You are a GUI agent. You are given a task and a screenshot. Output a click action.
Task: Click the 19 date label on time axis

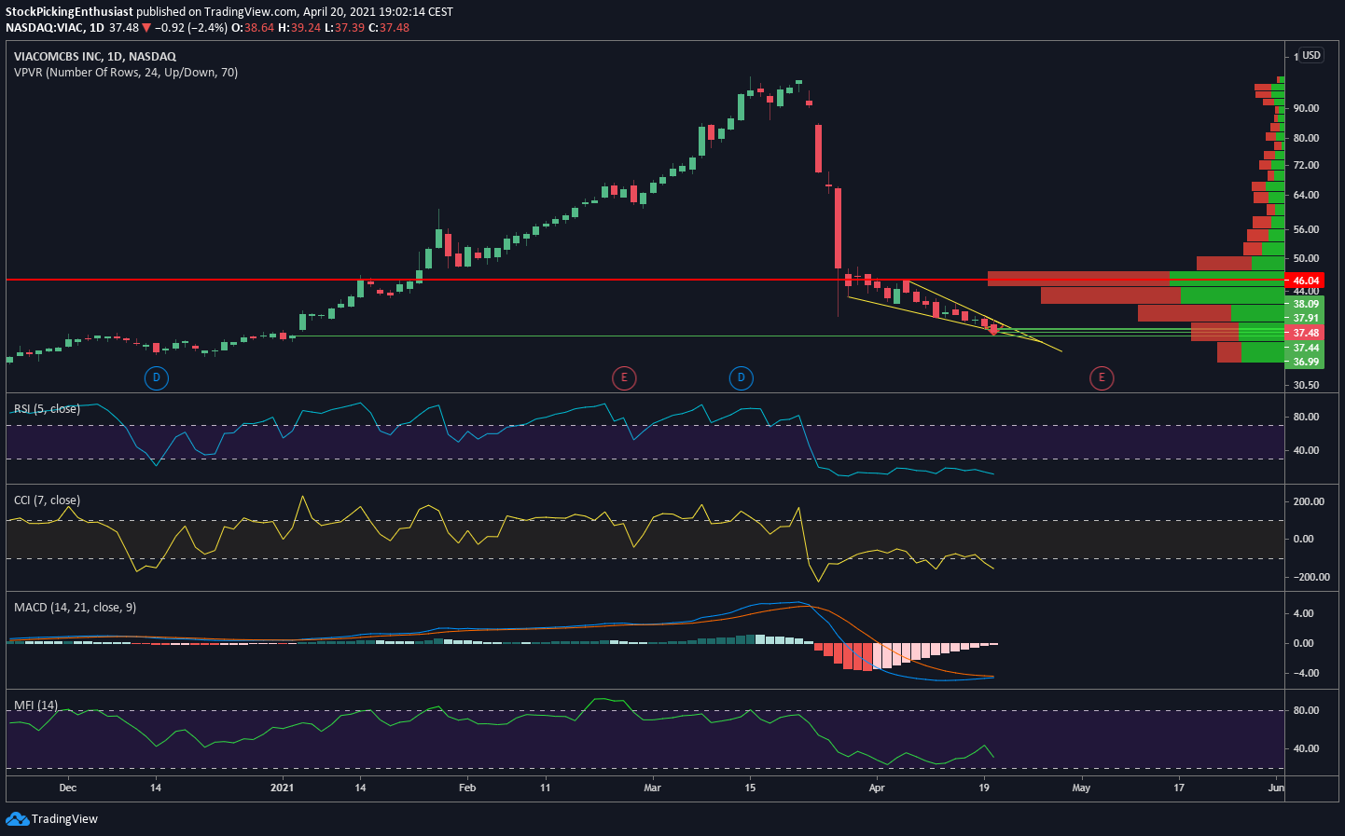coord(984,788)
